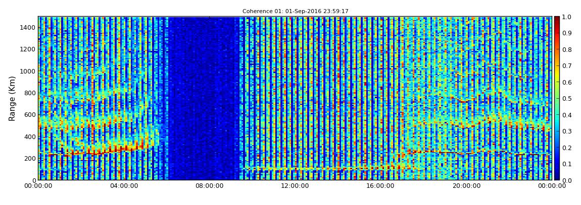Screen dimensions: 581x205
Task: Click the 0.0 label on the colorbar
Action: point(566,180)
